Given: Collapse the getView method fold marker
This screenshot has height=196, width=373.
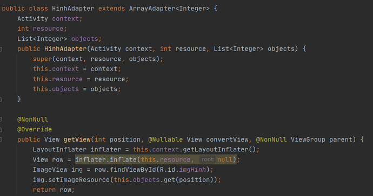Looking at the screenshot, I should tap(1, 139).
